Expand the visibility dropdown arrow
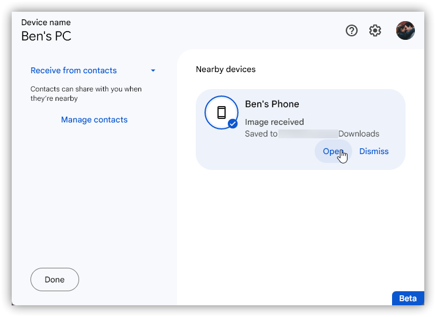This screenshot has width=436, height=317. pos(153,71)
